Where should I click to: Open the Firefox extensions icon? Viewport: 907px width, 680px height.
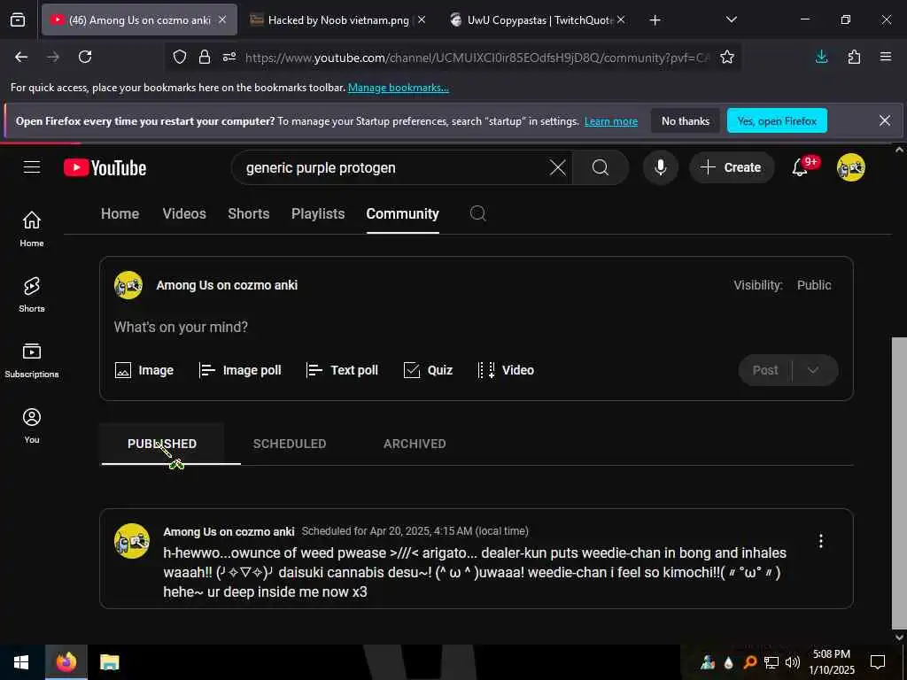(x=854, y=57)
